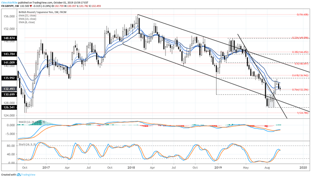Click the 2019 label on time axis
Image resolution: width=311 pixels, height=178 pixels.
(x=218, y=168)
